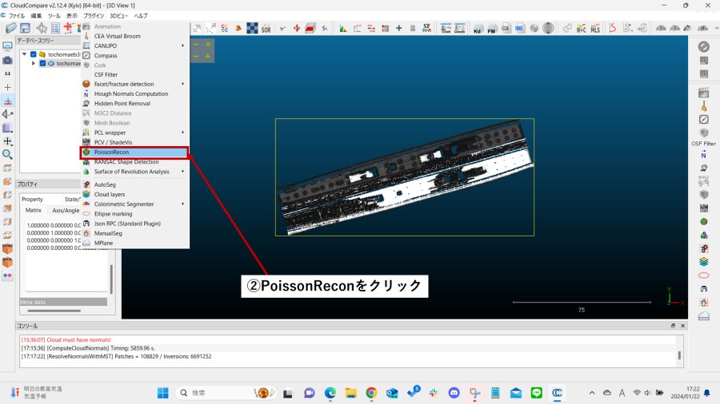Click the camera icon in left sidebar

[7, 61]
